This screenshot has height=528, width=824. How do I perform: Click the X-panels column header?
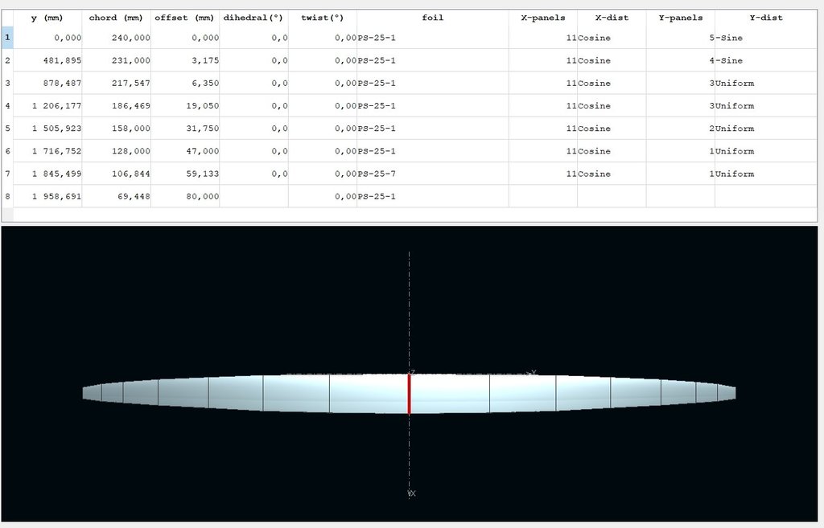coord(542,18)
